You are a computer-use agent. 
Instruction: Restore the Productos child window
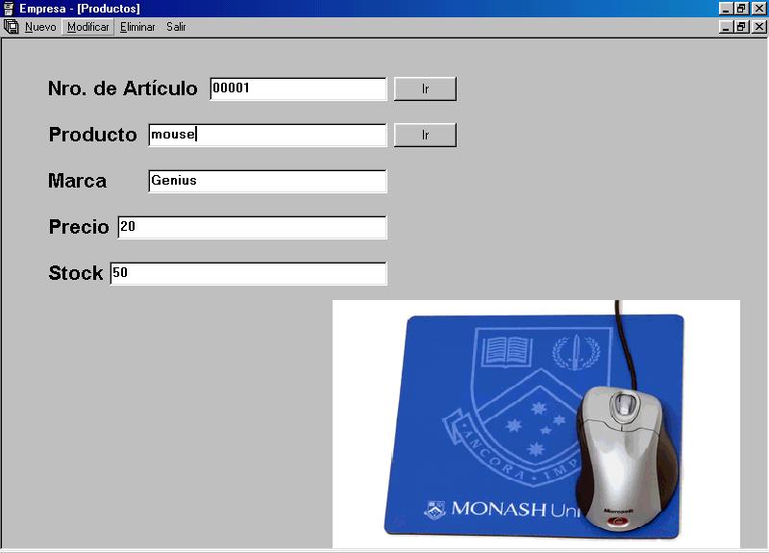[x=741, y=27]
